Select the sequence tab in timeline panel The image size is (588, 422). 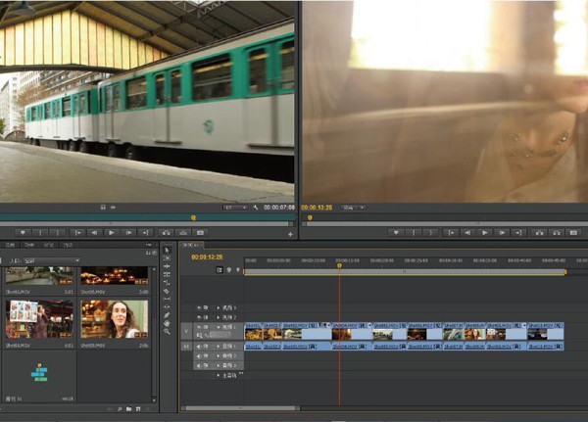click(191, 245)
